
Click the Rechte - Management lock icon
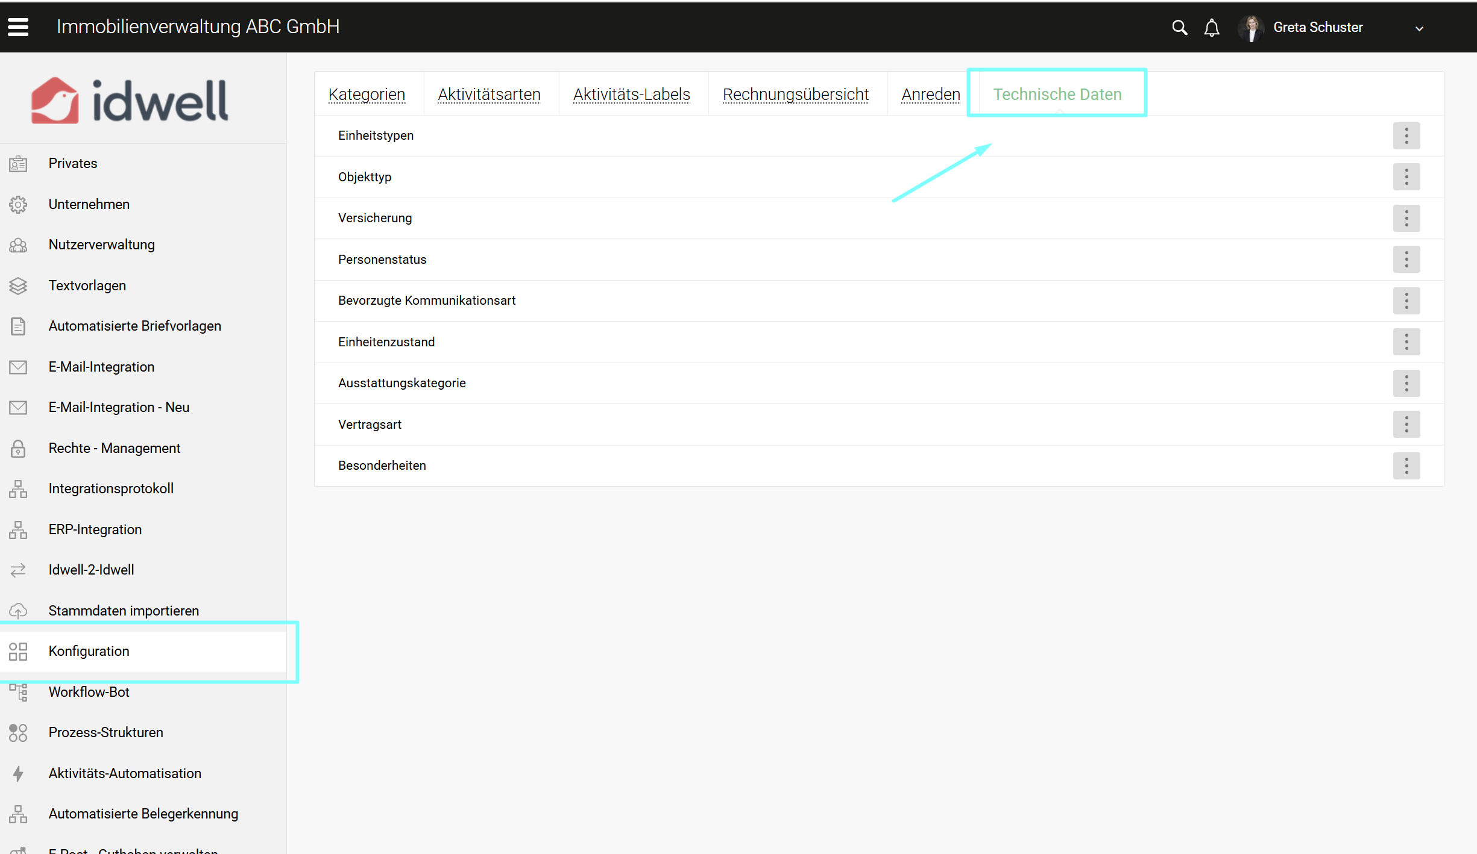coord(18,449)
